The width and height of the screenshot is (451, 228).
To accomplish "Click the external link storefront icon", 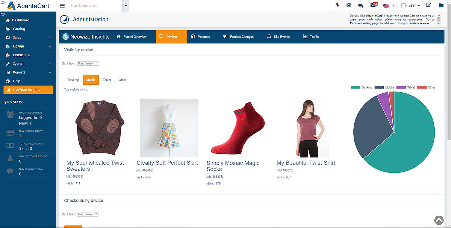I will pos(428,5).
